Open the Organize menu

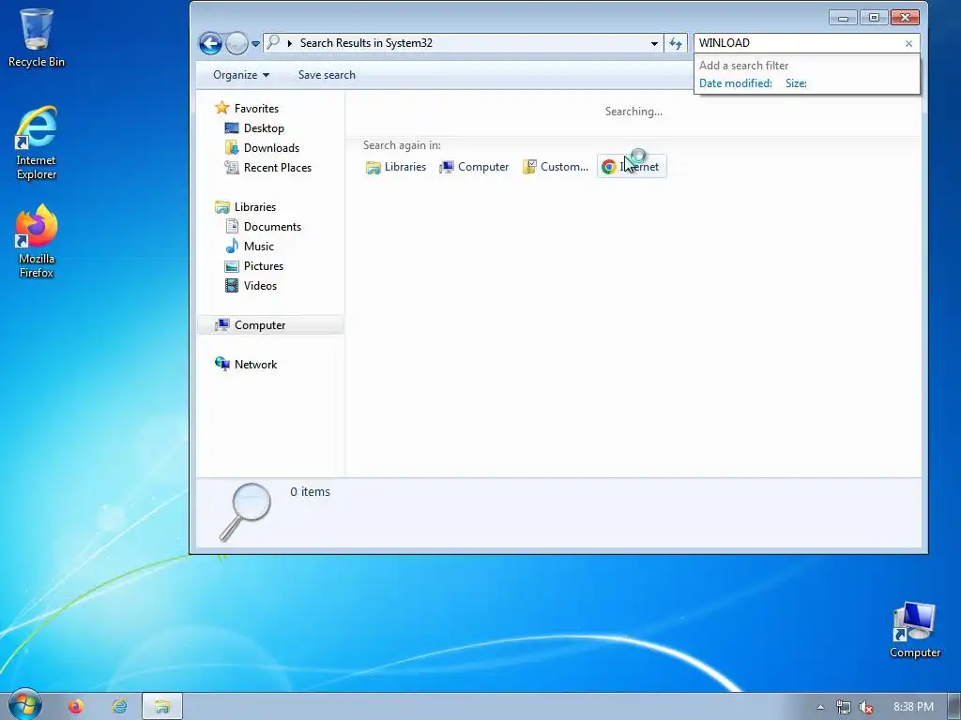(x=241, y=75)
